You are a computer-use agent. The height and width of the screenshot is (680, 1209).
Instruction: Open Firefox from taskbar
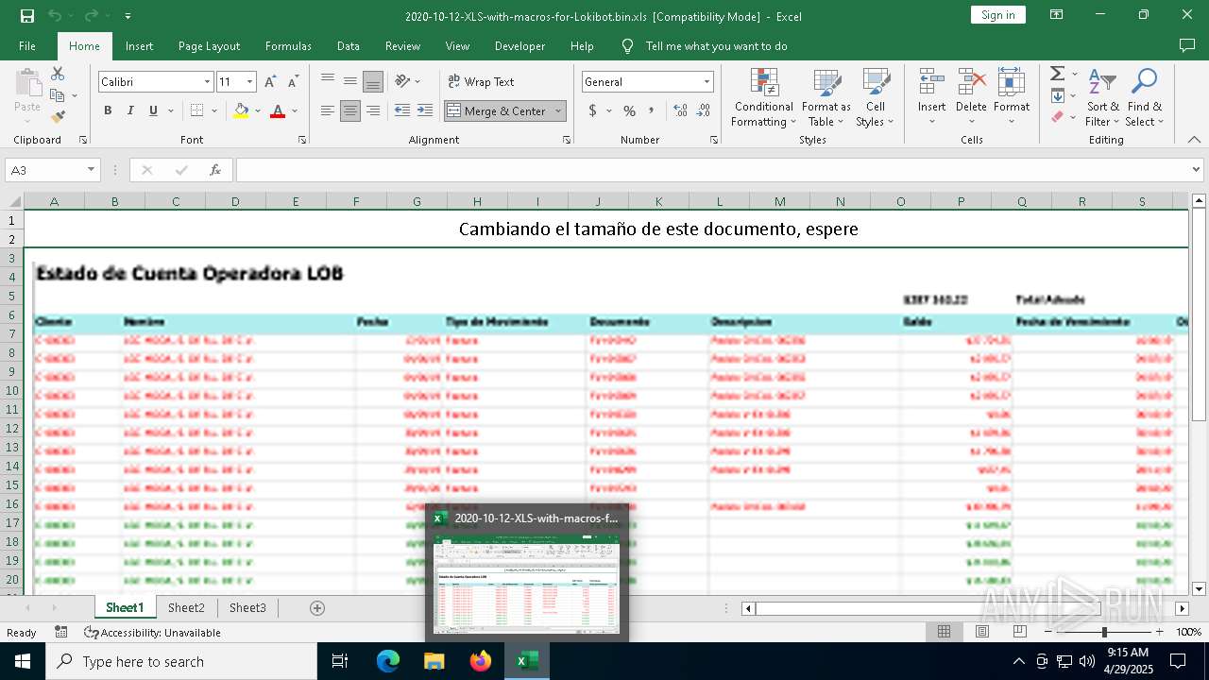click(481, 661)
